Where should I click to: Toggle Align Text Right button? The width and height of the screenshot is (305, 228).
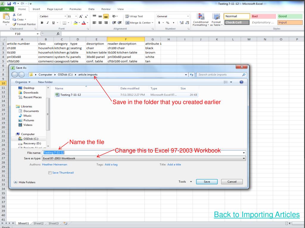click(106, 23)
